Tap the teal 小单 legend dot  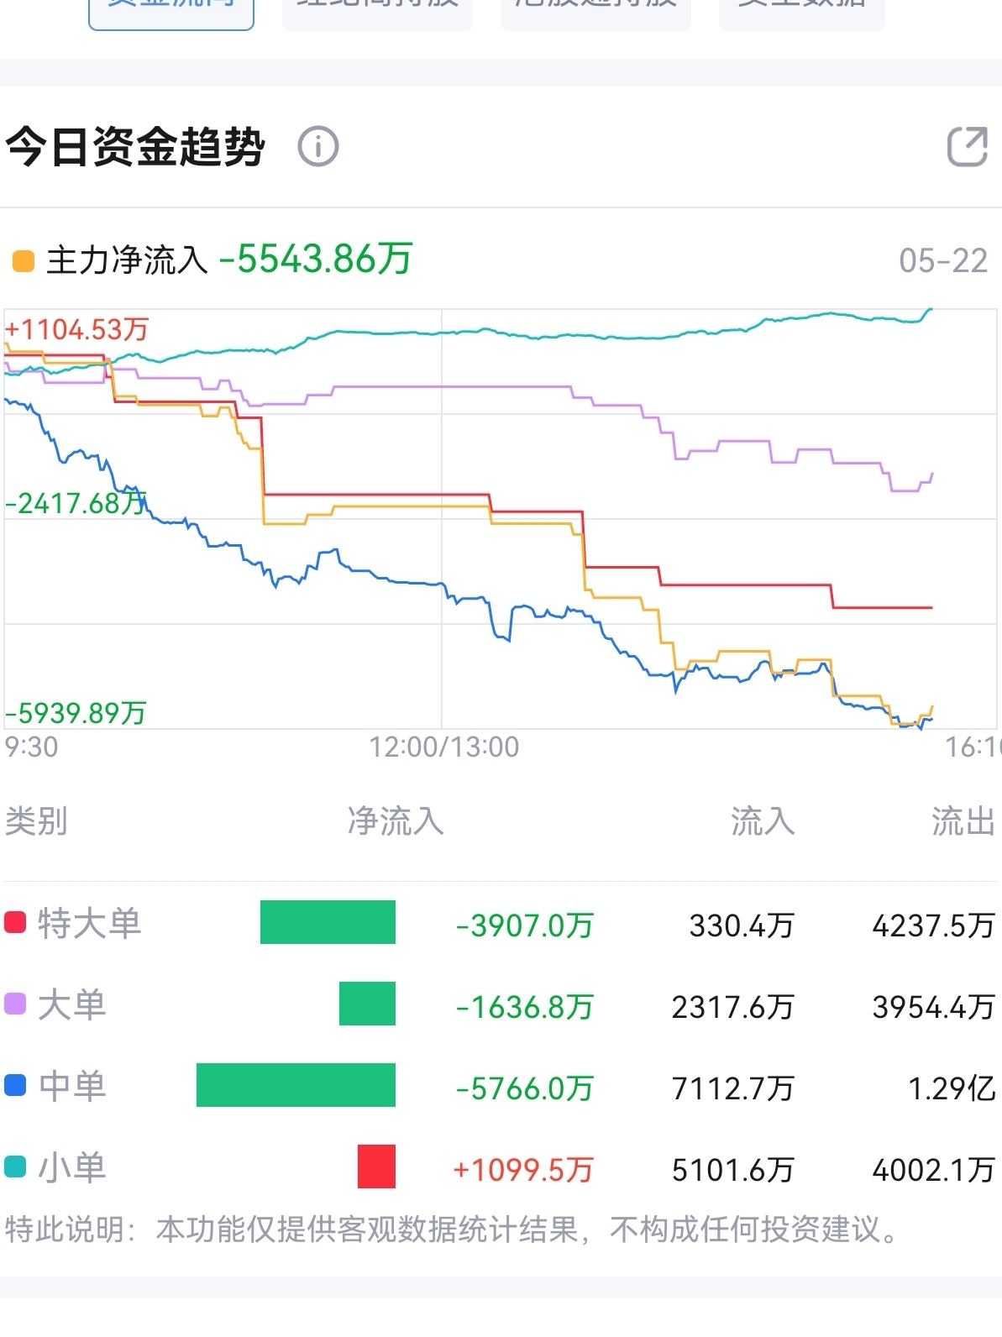pos(15,1167)
